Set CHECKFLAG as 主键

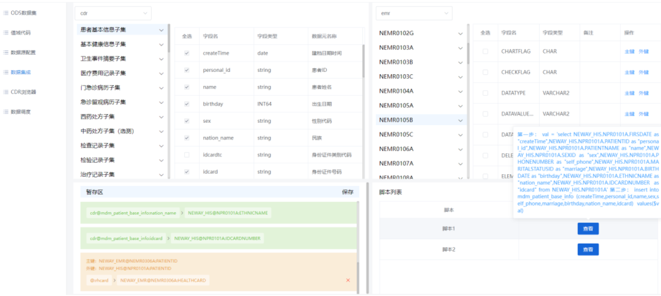(629, 72)
